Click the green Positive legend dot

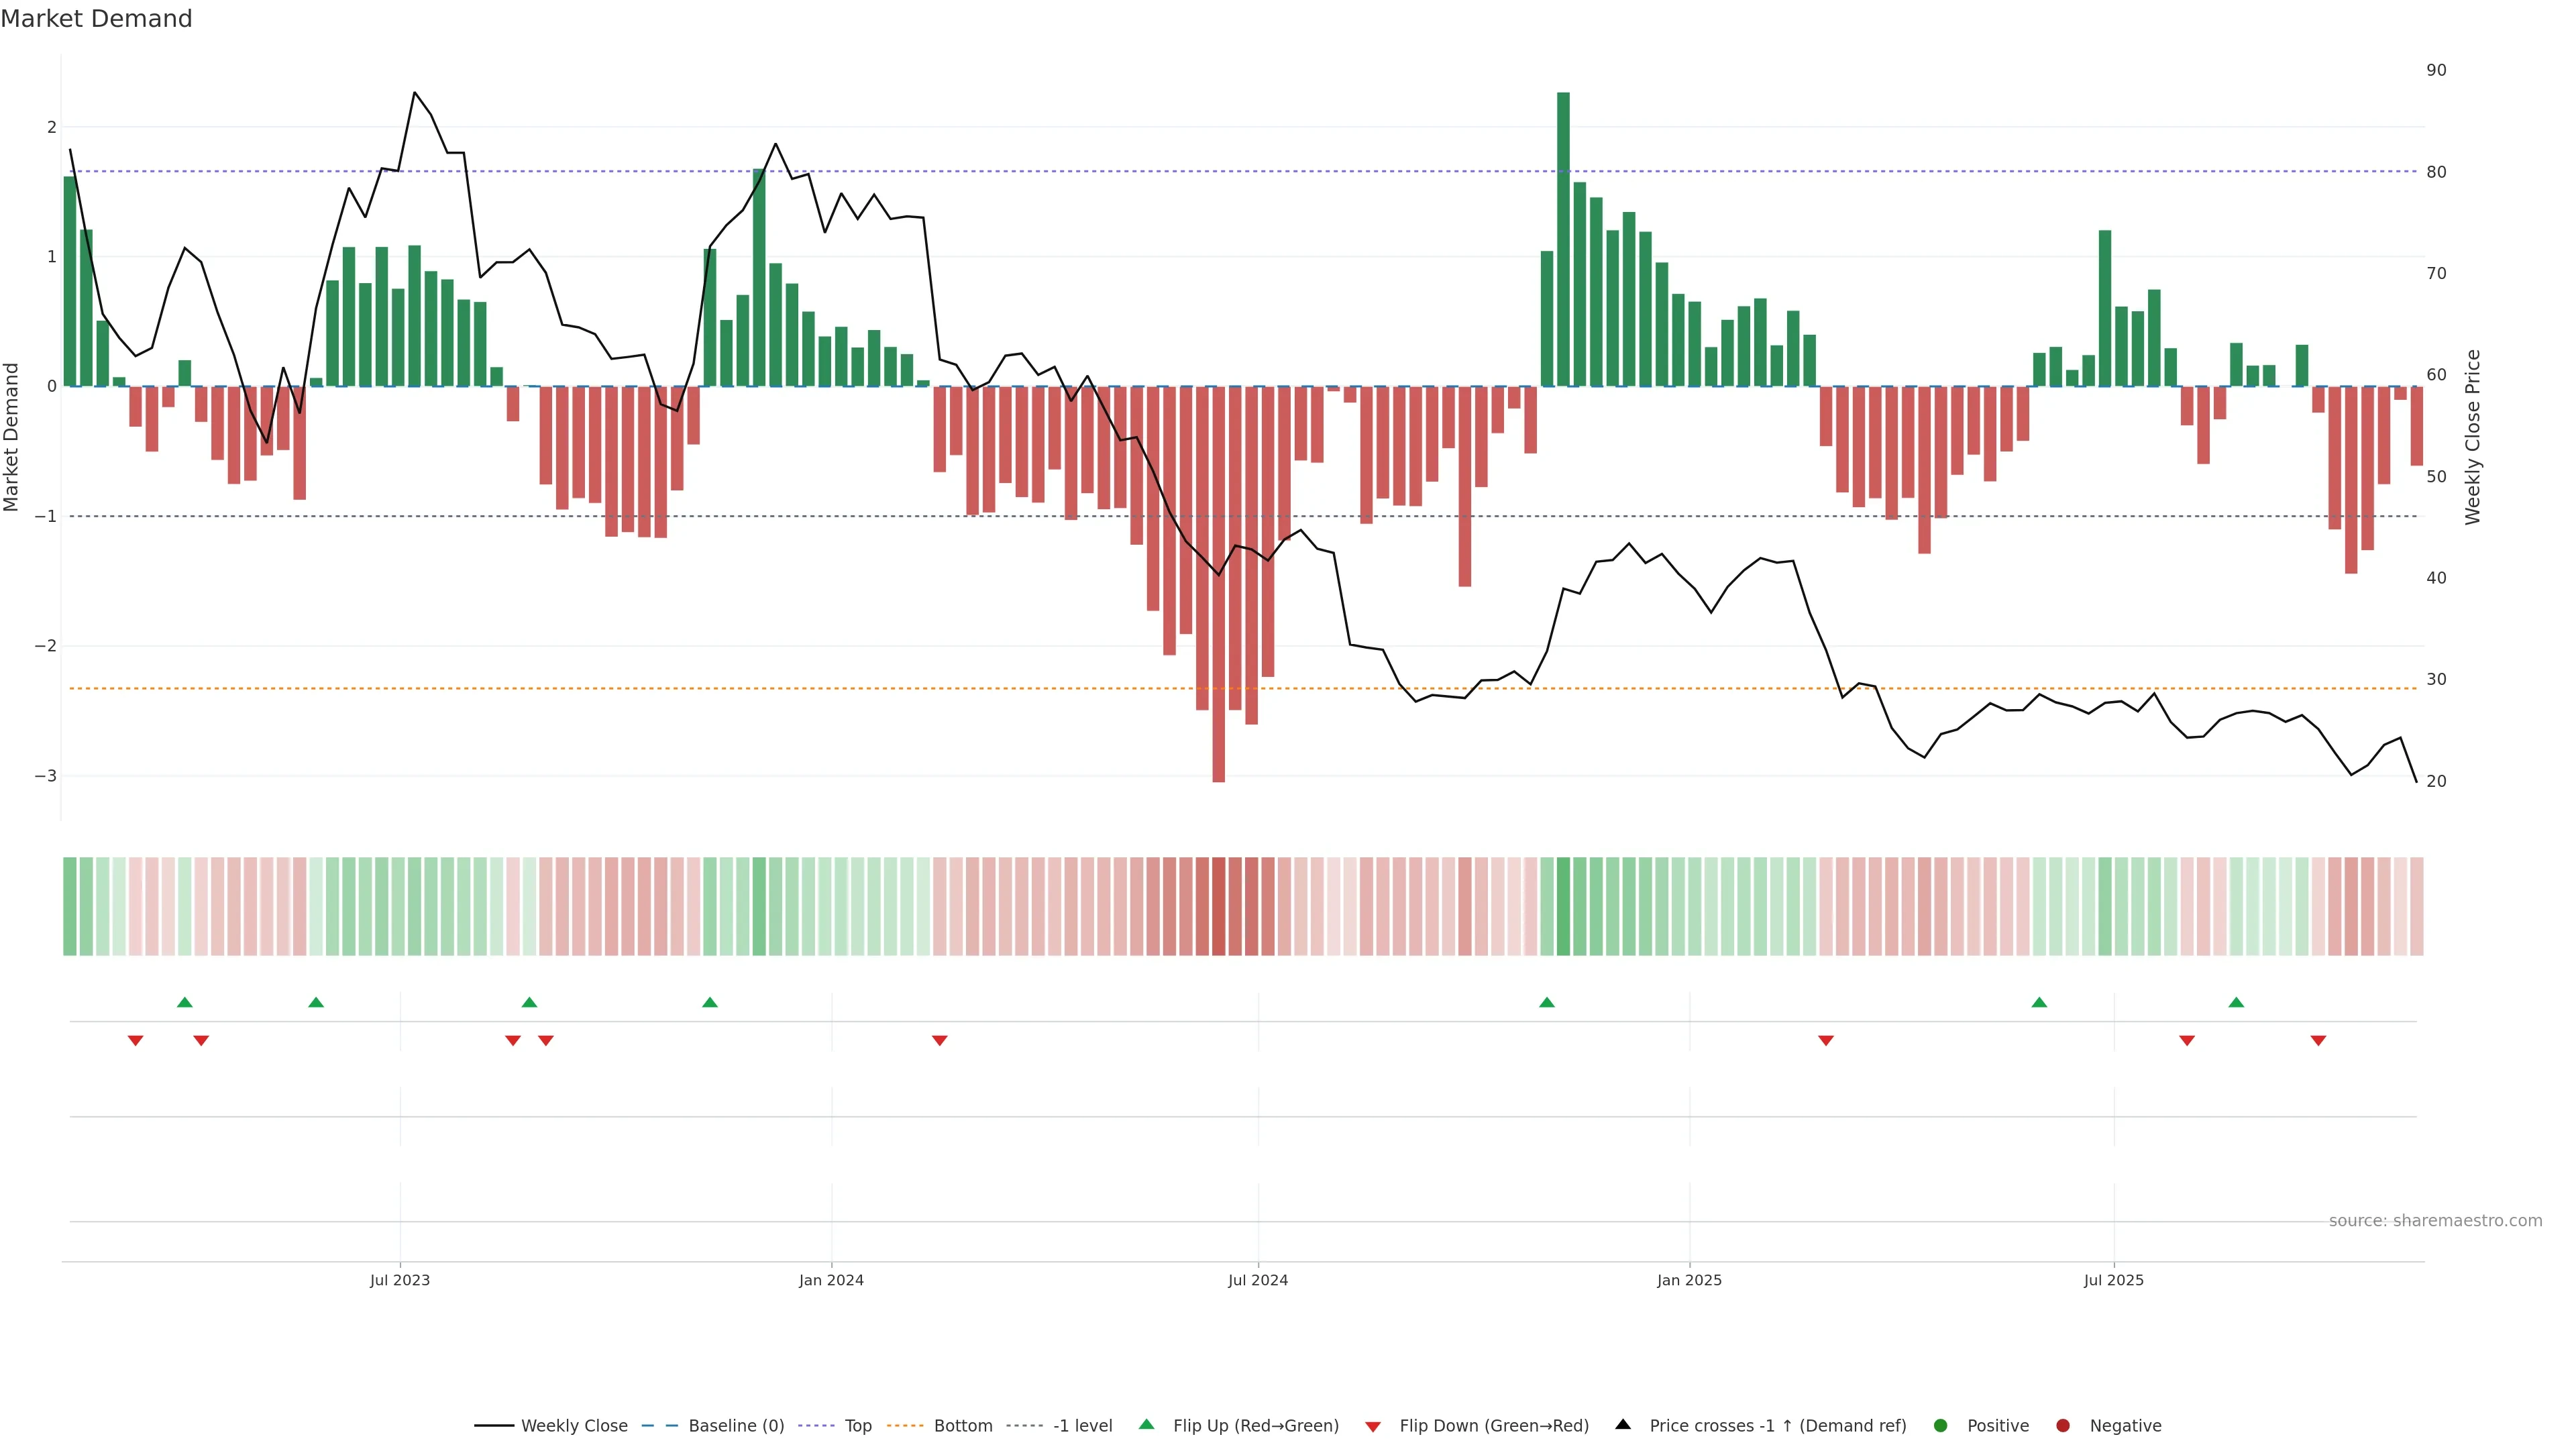point(1941,1426)
